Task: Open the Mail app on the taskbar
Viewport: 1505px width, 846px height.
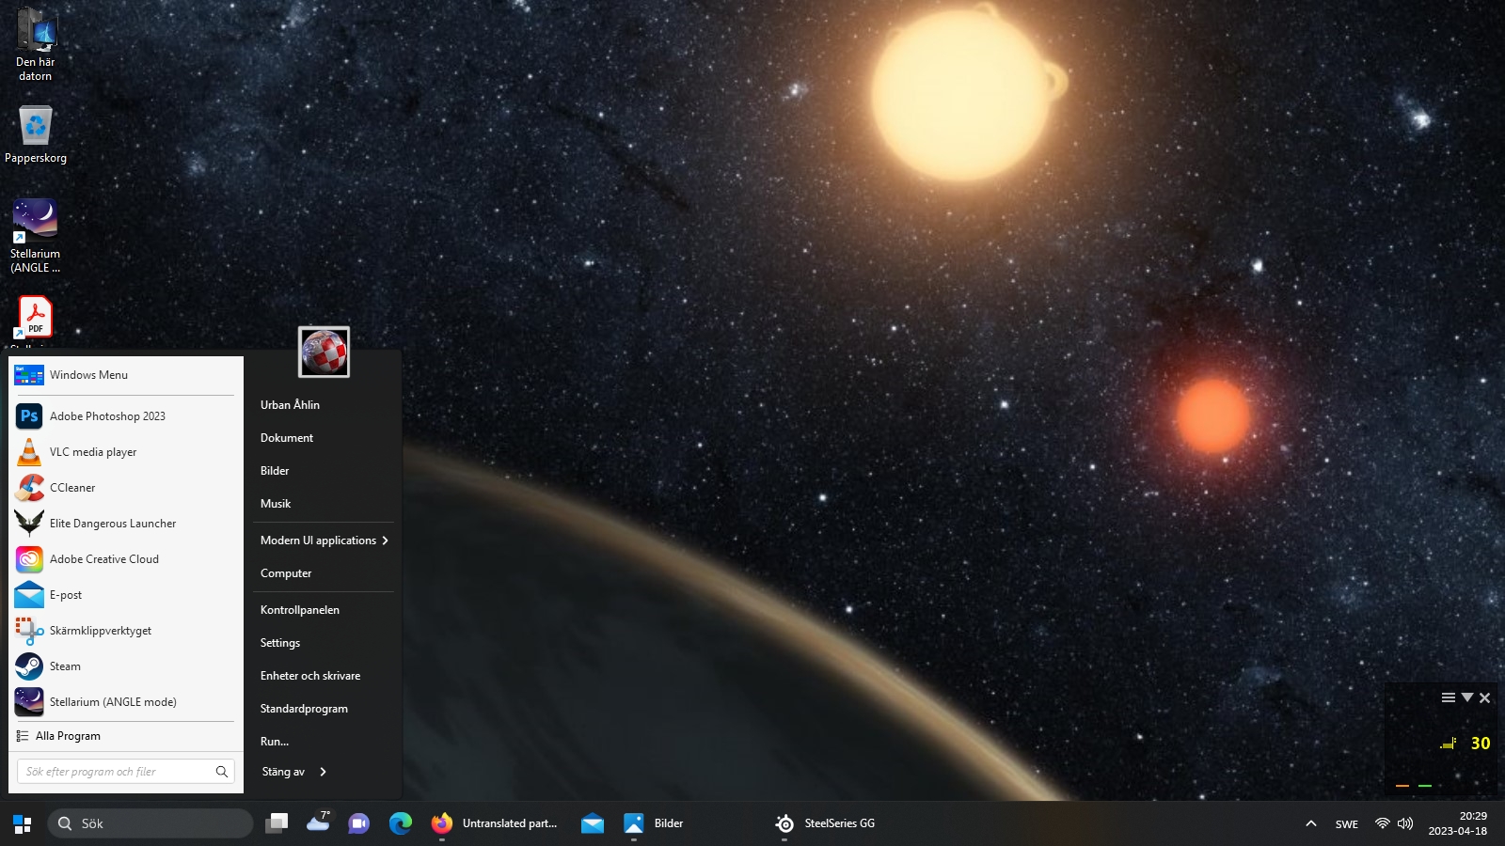Action: 593,824
